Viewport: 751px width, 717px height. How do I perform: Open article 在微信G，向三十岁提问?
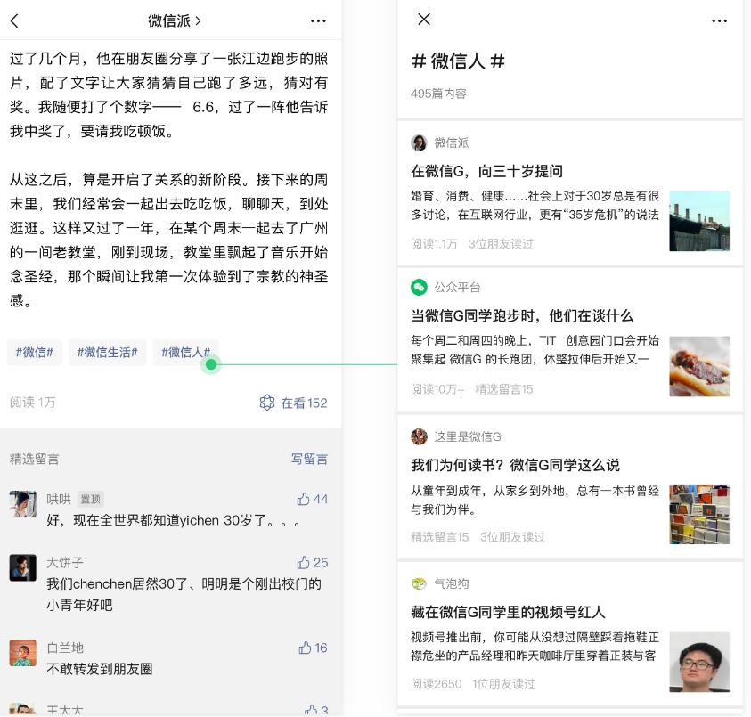click(486, 171)
